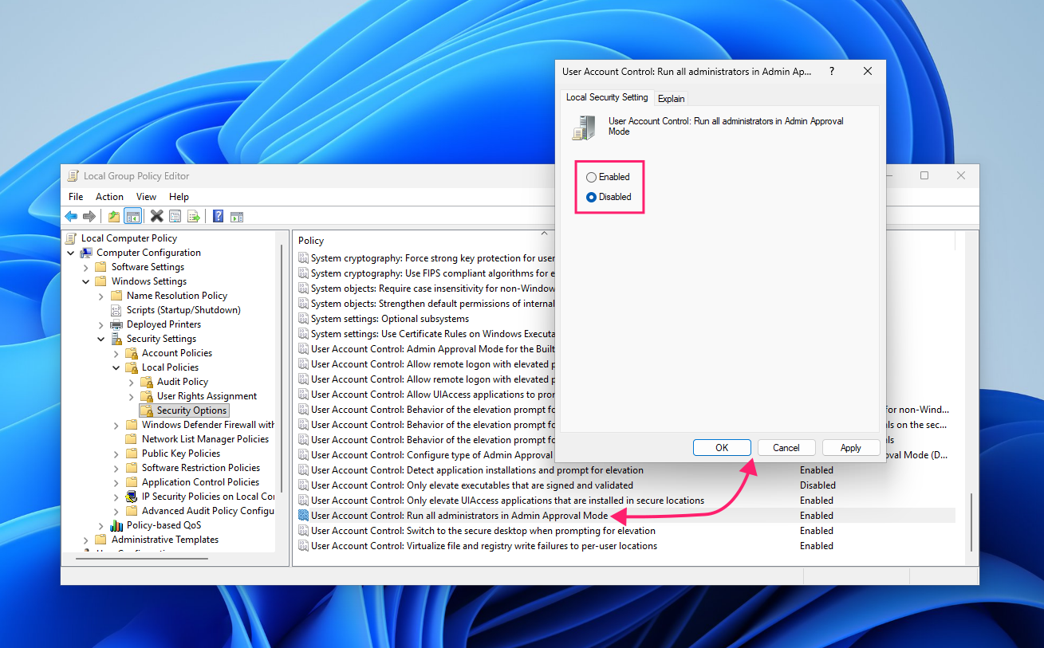1044x648 pixels.
Task: Click the Security Options folder icon
Action: click(147, 410)
